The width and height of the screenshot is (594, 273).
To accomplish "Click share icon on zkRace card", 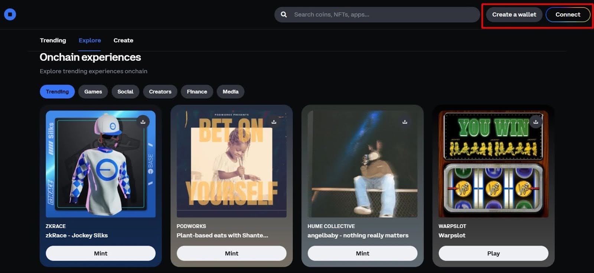I will pyautogui.click(x=143, y=122).
